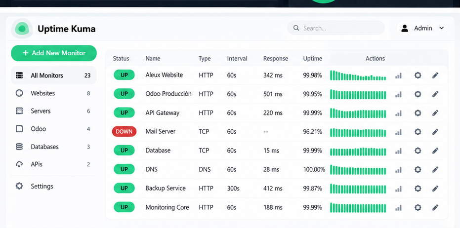Click the UP badge for Monitoring Core
460x228 pixels.
tap(124, 207)
